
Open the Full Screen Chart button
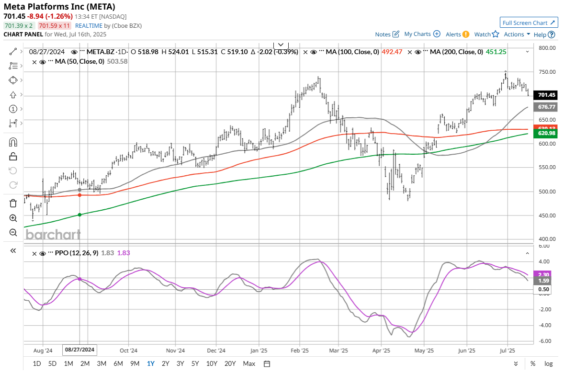click(x=529, y=23)
